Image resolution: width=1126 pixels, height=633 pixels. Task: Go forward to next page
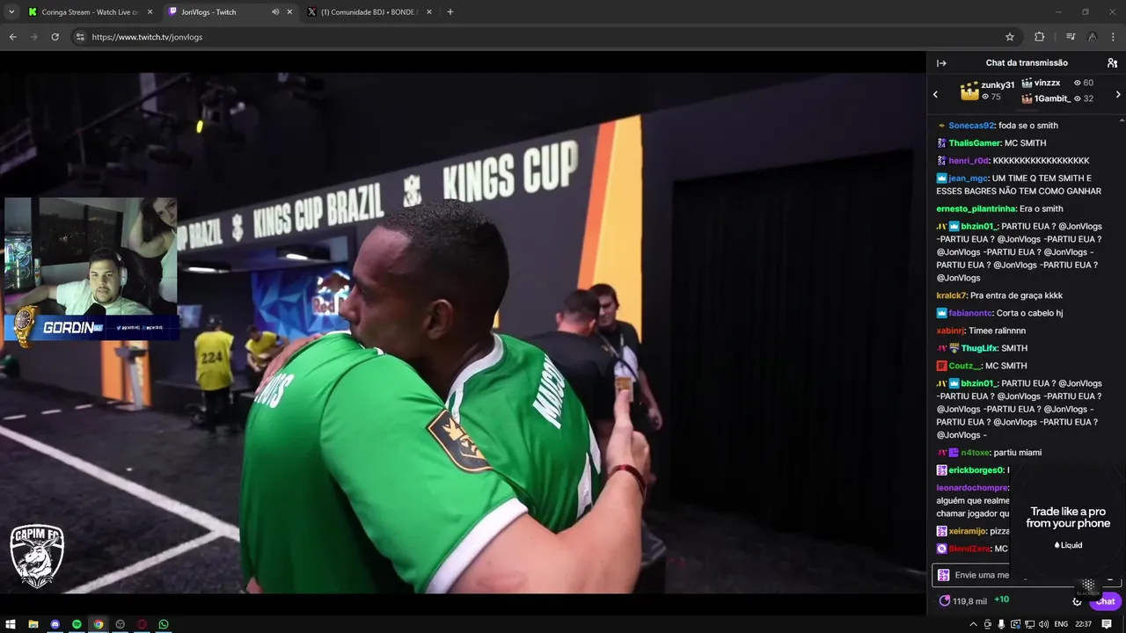(33, 37)
